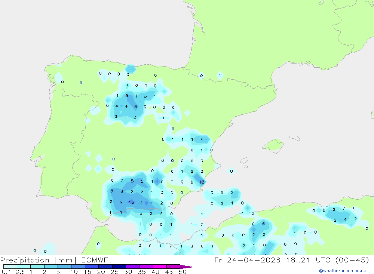This screenshot has height=274, width=374.
Task: Click the '0.5' legend scale label
Action: 20,272
